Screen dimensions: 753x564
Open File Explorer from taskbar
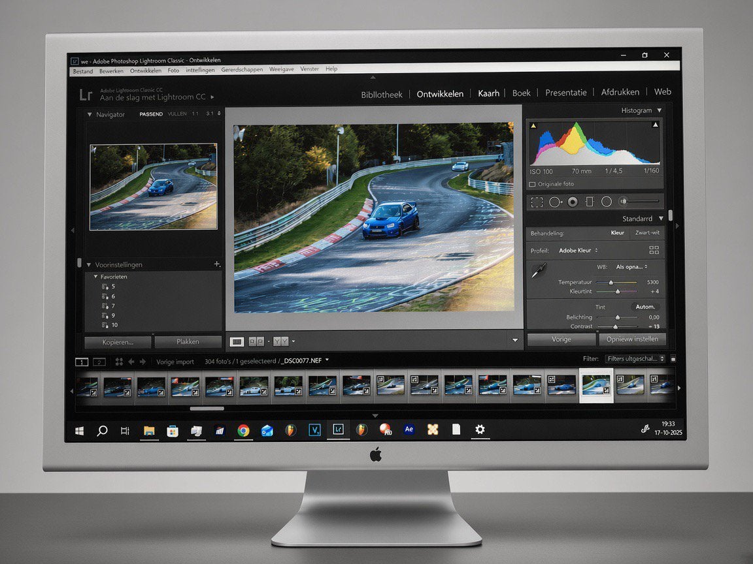point(149,431)
